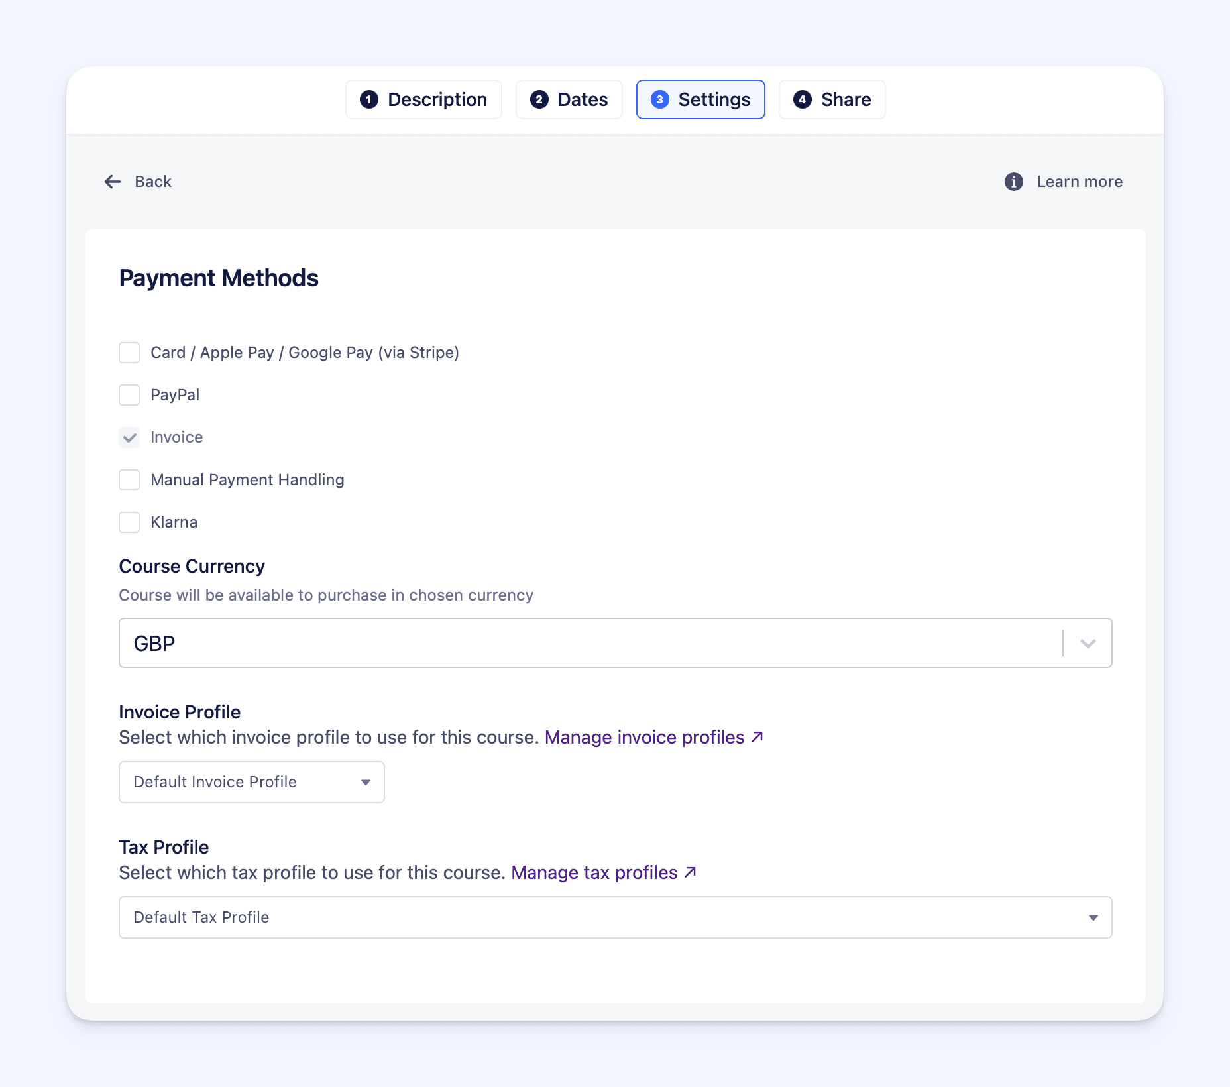
Task: Enable Manual Payment Handling checkbox
Action: (129, 480)
